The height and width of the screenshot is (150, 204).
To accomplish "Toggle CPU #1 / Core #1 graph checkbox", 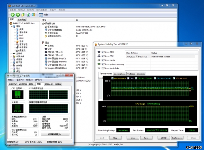I will click(x=136, y=78).
